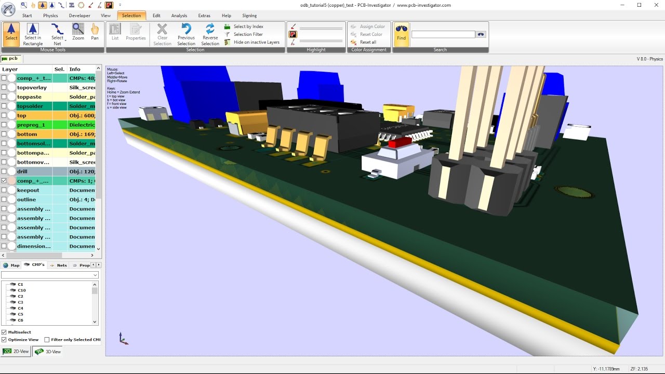Switch to the Nets panel tab

tap(59, 265)
